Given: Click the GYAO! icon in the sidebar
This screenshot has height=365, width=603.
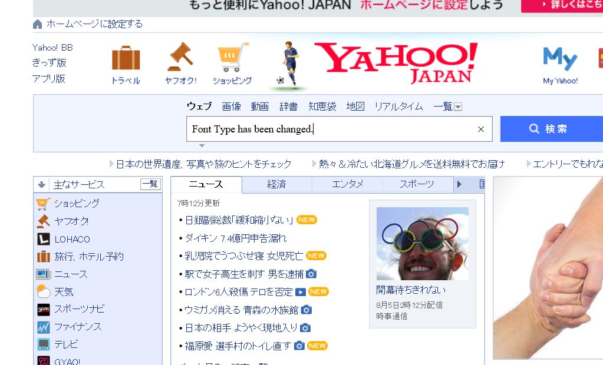Looking at the screenshot, I should pos(44,360).
